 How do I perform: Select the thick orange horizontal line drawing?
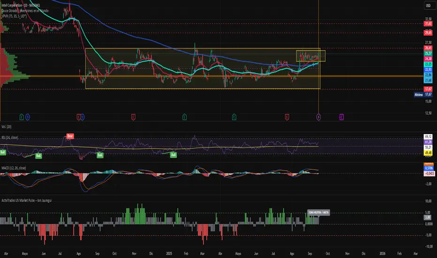point(212,76)
